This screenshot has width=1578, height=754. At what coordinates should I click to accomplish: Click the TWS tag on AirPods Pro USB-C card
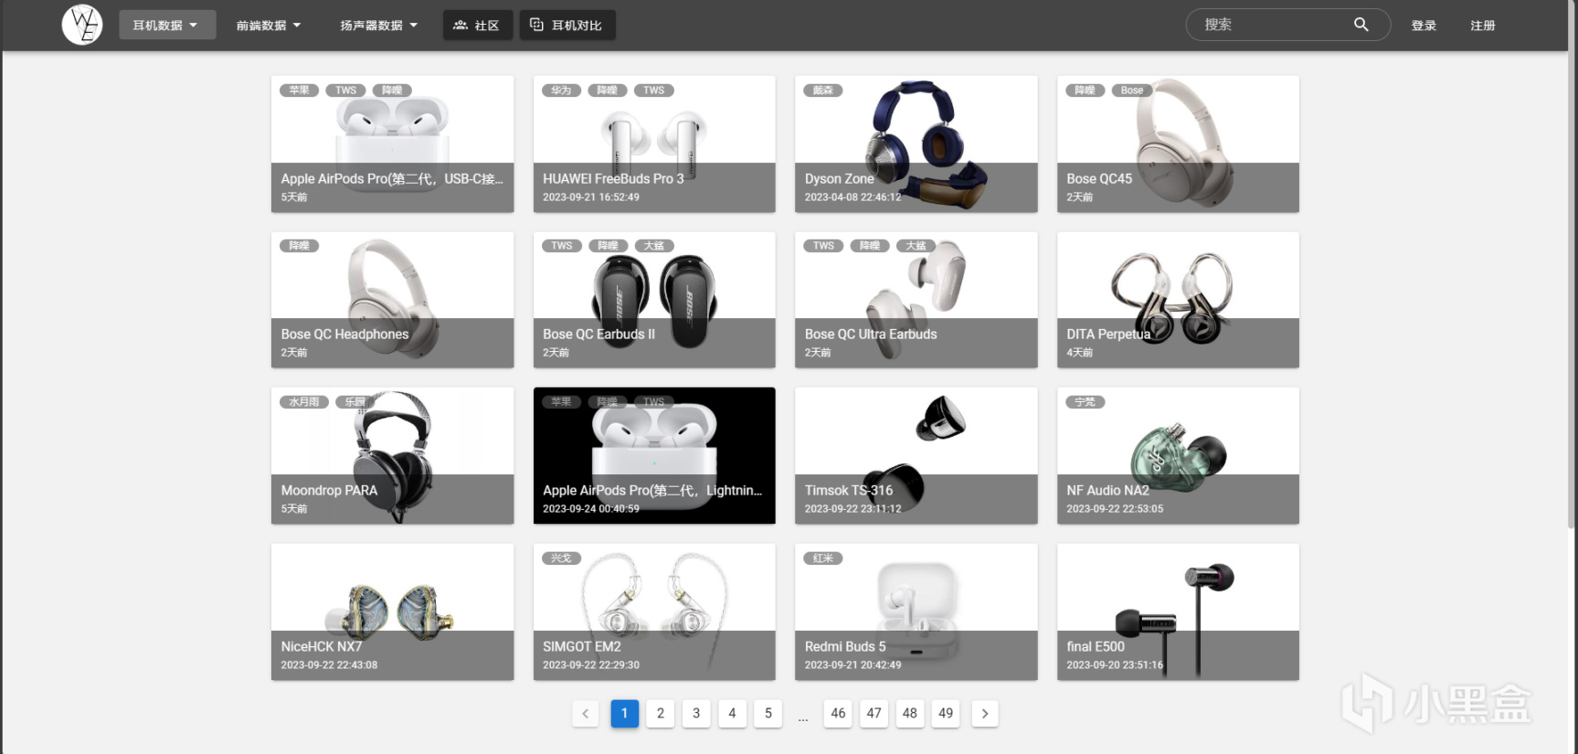click(345, 90)
